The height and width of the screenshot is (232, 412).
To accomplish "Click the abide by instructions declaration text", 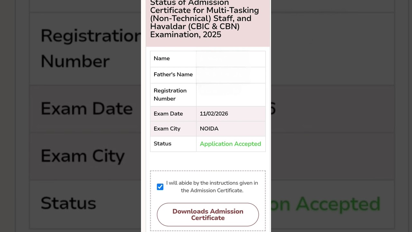I will pyautogui.click(x=212, y=187).
